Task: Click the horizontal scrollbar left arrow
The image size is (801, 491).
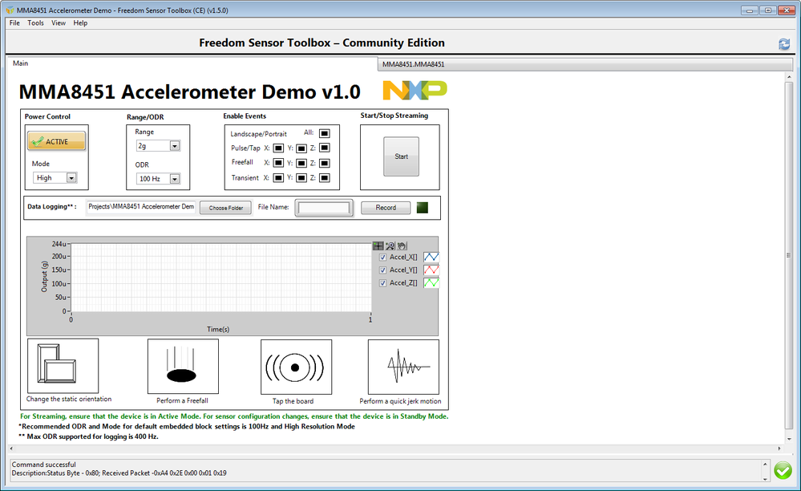Action: click(x=11, y=448)
